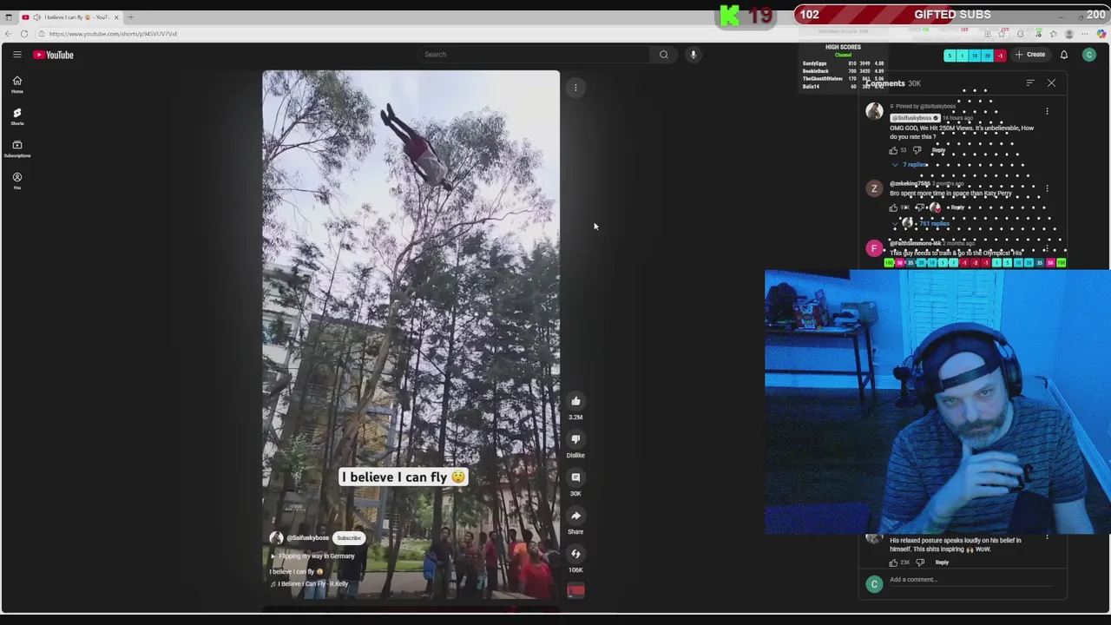The height and width of the screenshot is (625, 1111).
Task: Open the sound thumbnail below Remix
Action: click(575, 591)
